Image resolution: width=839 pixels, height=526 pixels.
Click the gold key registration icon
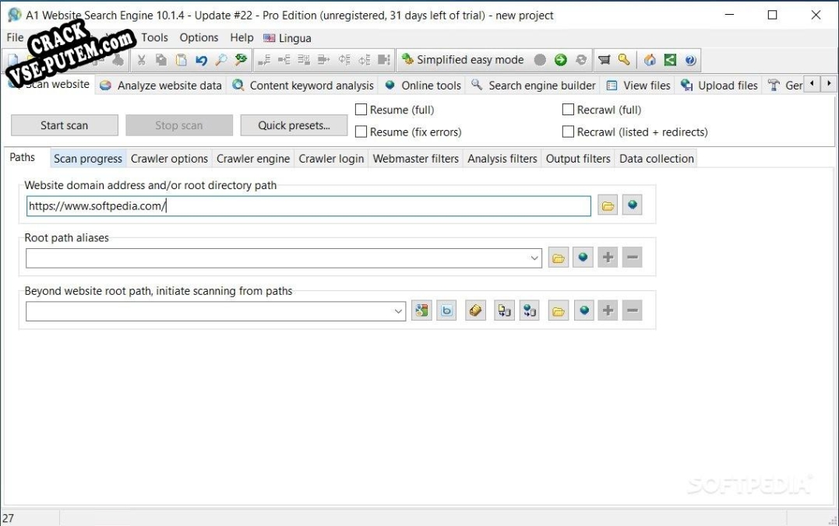pyautogui.click(x=624, y=60)
